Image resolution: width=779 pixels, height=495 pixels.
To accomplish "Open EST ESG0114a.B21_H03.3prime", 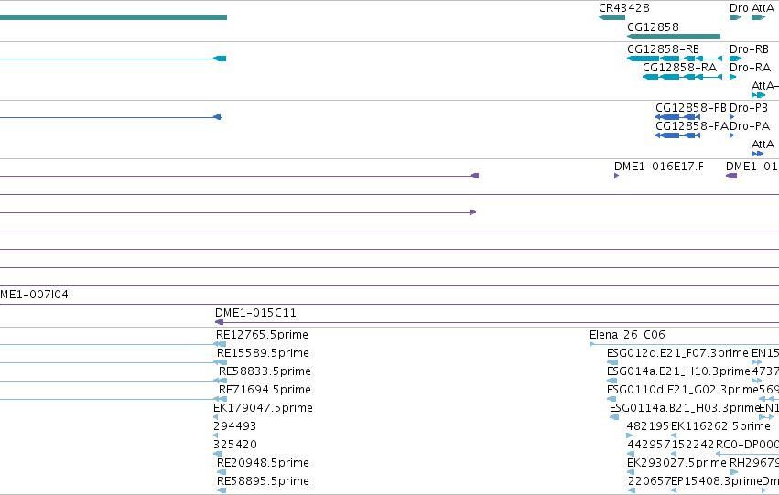I will coord(685,408).
